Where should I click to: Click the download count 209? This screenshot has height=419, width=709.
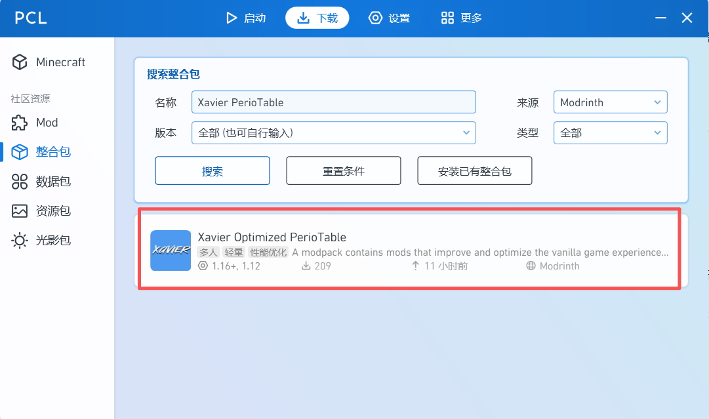pos(323,266)
